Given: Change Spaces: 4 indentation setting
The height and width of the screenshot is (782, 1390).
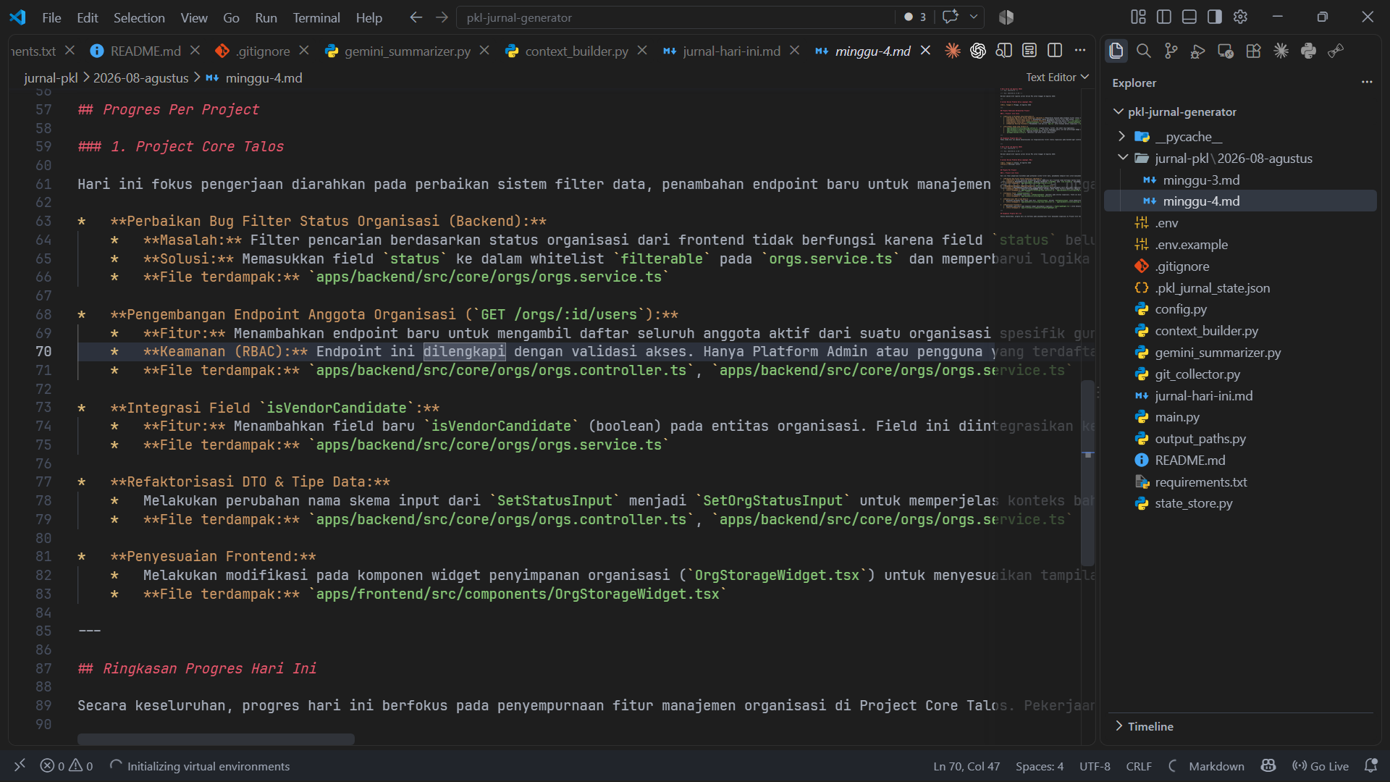Looking at the screenshot, I should point(1039,766).
